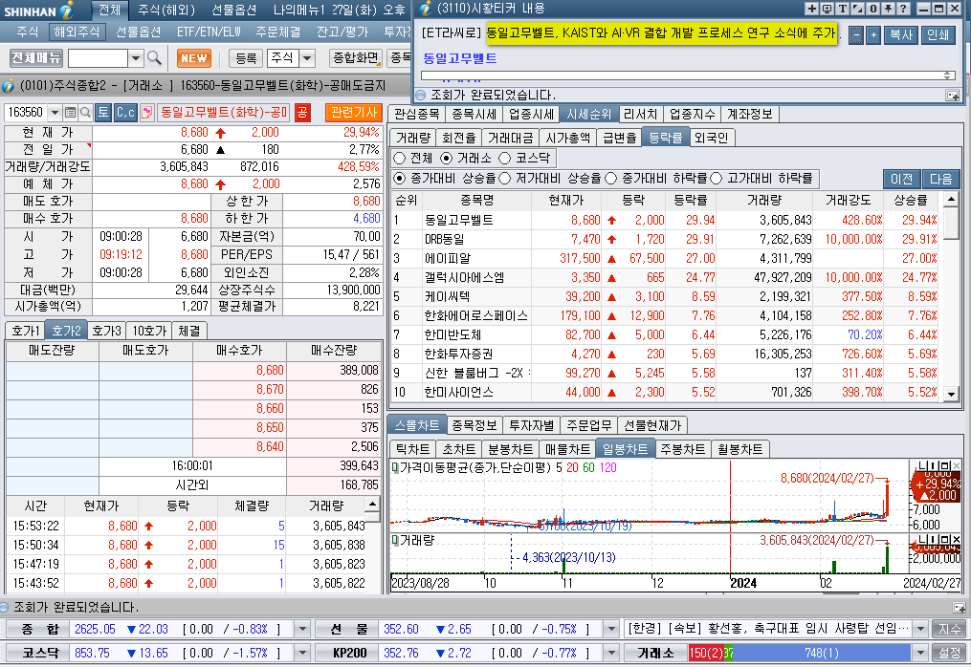Image resolution: width=971 pixels, height=667 pixels.
Task: Click the stock search magnifier after 163560
Action: tap(85, 113)
